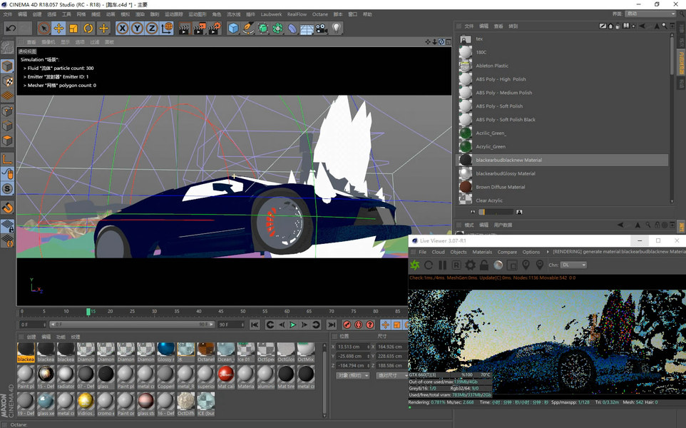686x428 pixels.
Task: Click the 90 F end frame field
Action: click(230, 325)
